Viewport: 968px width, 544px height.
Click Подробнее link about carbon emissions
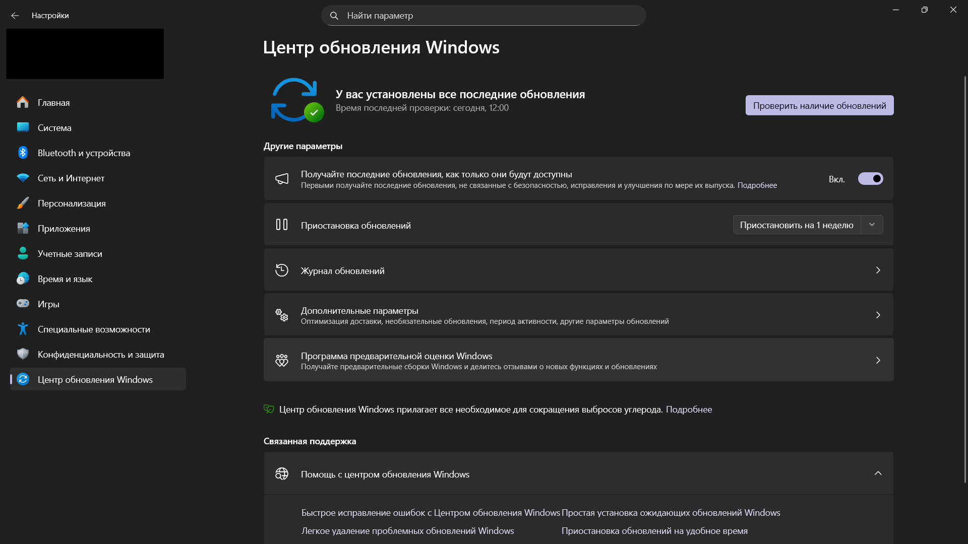click(x=689, y=410)
